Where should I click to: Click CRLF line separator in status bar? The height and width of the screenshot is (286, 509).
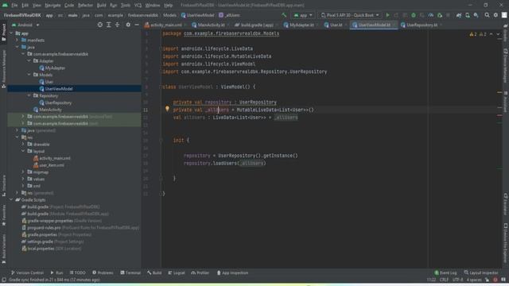click(x=444, y=280)
